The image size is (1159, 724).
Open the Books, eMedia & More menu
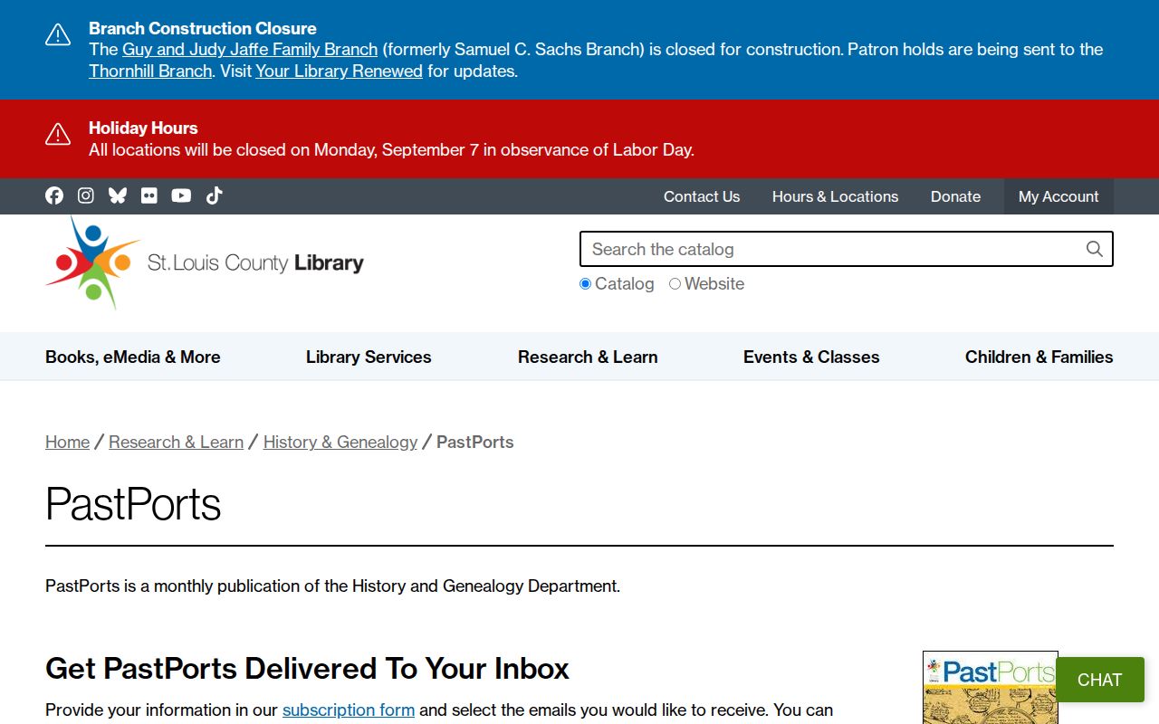tap(133, 357)
